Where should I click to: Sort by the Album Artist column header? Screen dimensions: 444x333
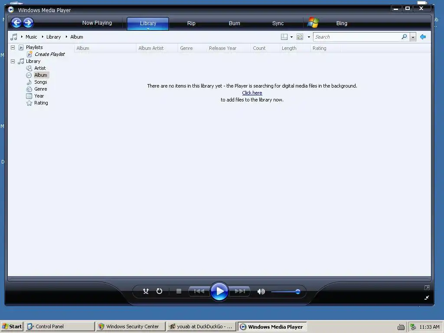pyautogui.click(x=157, y=48)
